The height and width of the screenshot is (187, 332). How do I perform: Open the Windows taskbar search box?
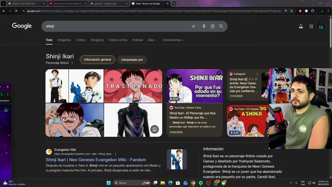pos(133,183)
